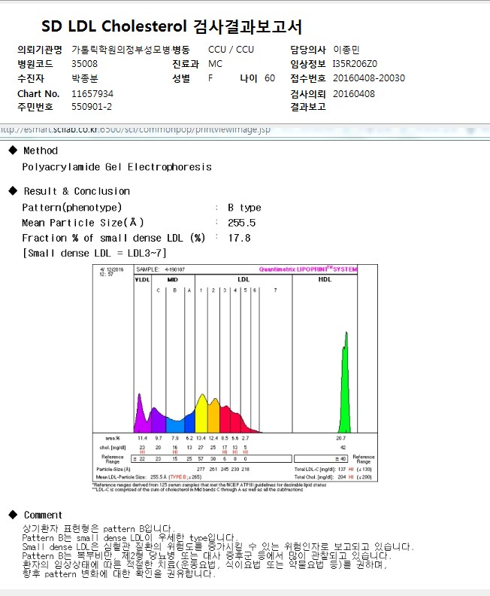This screenshot has width=490, height=596.
Task: Click the Polyacrylamide Gel Electrophoresis text
Action: pos(117,167)
